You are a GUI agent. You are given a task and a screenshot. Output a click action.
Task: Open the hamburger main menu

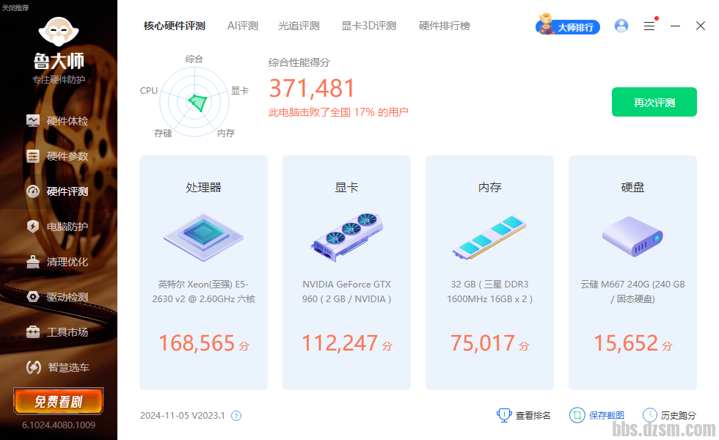point(649,26)
